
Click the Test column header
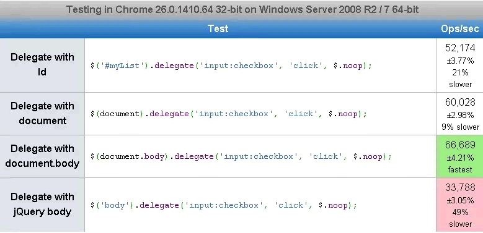coord(218,28)
